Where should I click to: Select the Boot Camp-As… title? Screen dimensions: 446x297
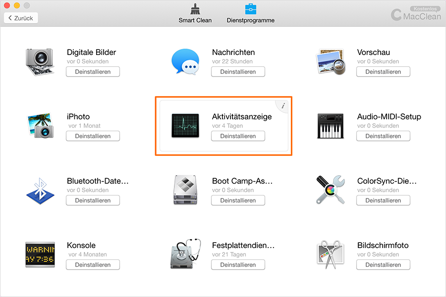pyautogui.click(x=242, y=181)
